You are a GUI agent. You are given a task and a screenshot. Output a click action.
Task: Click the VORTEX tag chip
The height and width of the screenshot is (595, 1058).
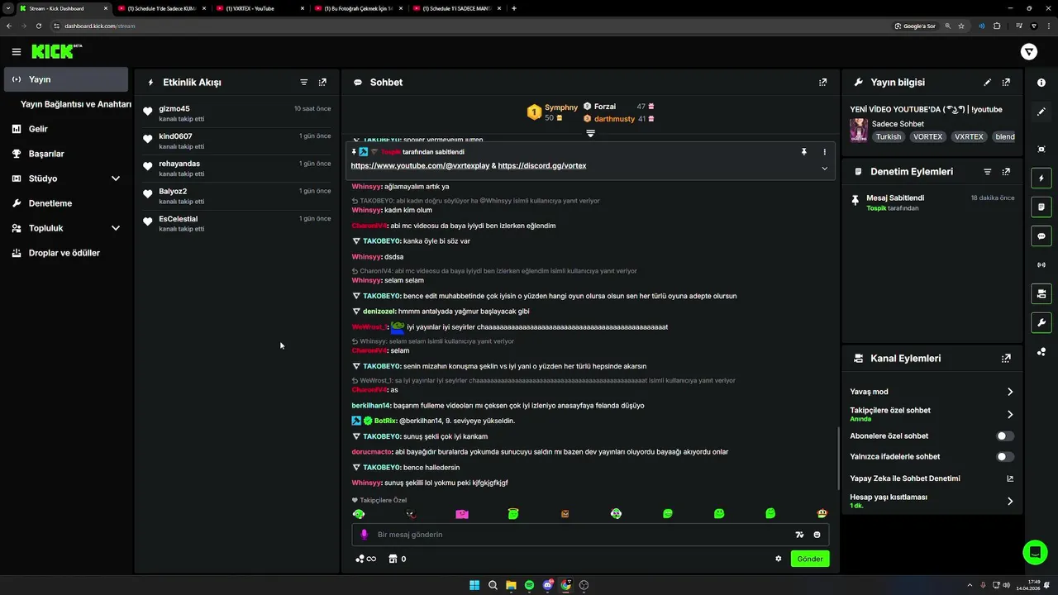[x=928, y=137]
